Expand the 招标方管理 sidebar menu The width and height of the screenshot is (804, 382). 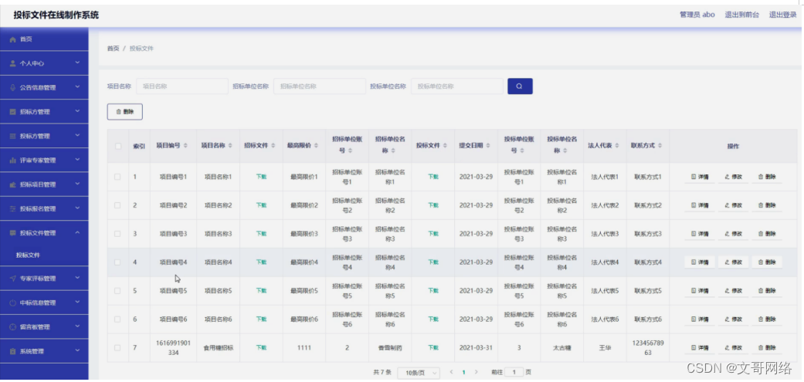pyautogui.click(x=44, y=112)
